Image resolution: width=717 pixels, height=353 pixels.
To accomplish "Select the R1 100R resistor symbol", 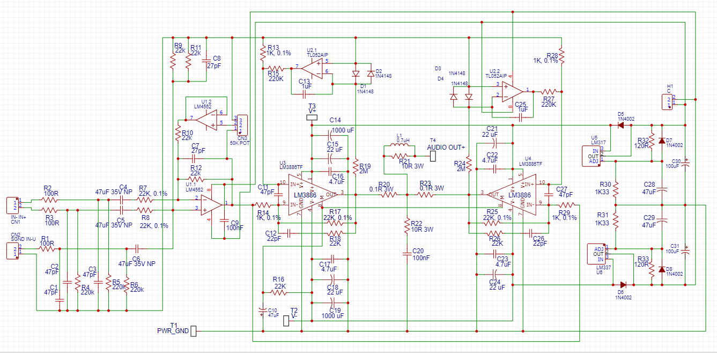I will click(48, 249).
